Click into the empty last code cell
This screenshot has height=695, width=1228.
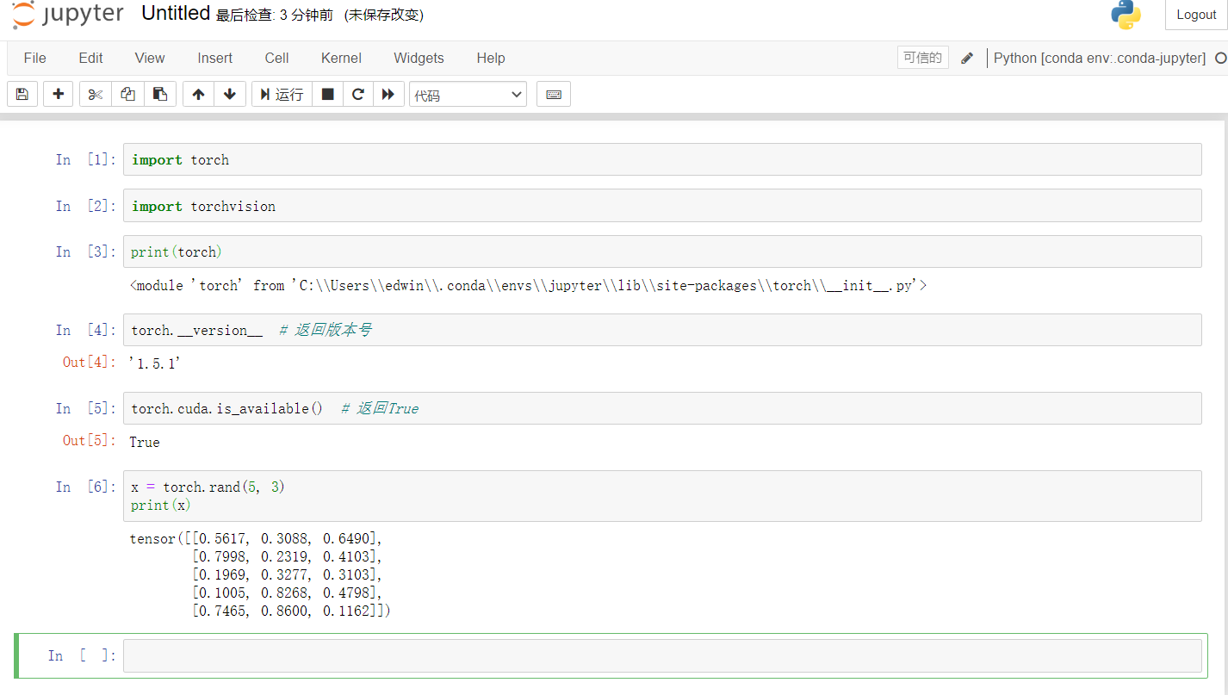[662, 655]
